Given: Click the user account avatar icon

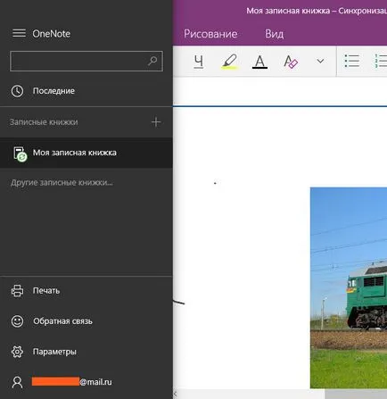Looking at the screenshot, I should 17,382.
